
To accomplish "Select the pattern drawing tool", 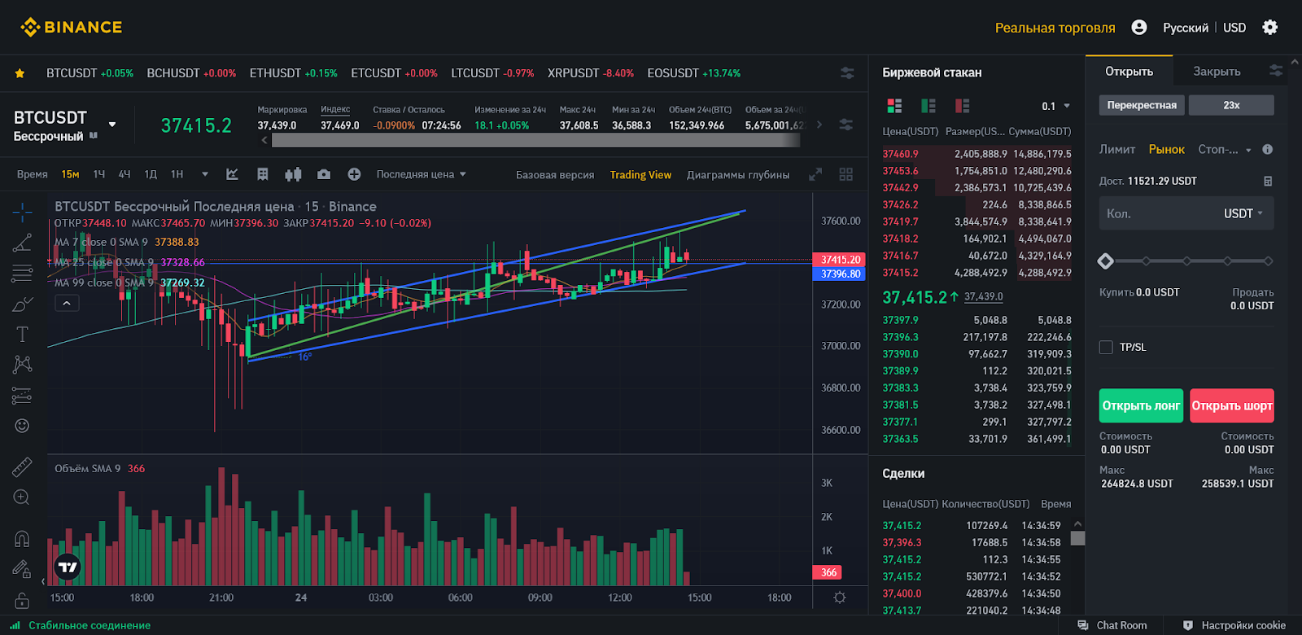I will pyautogui.click(x=22, y=365).
